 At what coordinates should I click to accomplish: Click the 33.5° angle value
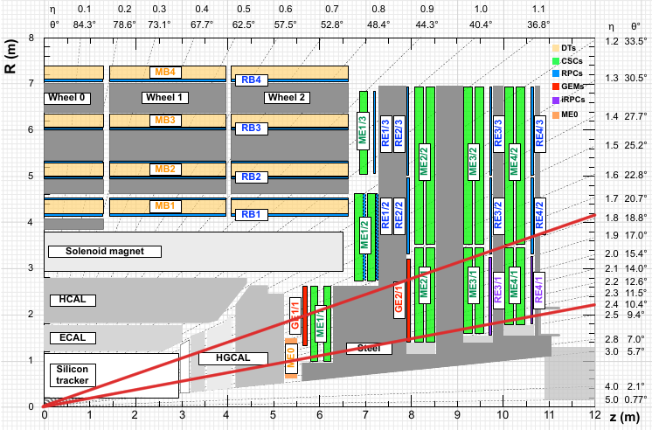pyautogui.click(x=635, y=42)
